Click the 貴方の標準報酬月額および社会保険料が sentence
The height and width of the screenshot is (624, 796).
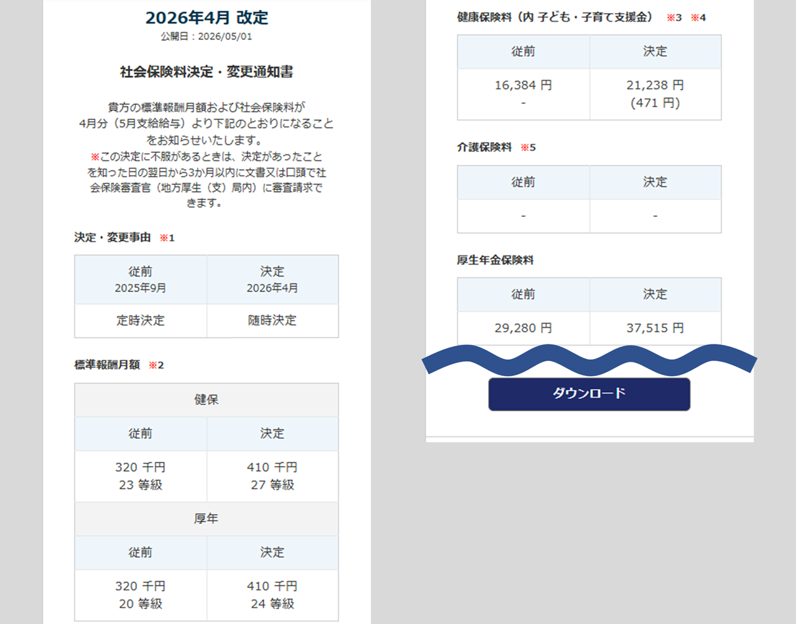[x=206, y=108]
